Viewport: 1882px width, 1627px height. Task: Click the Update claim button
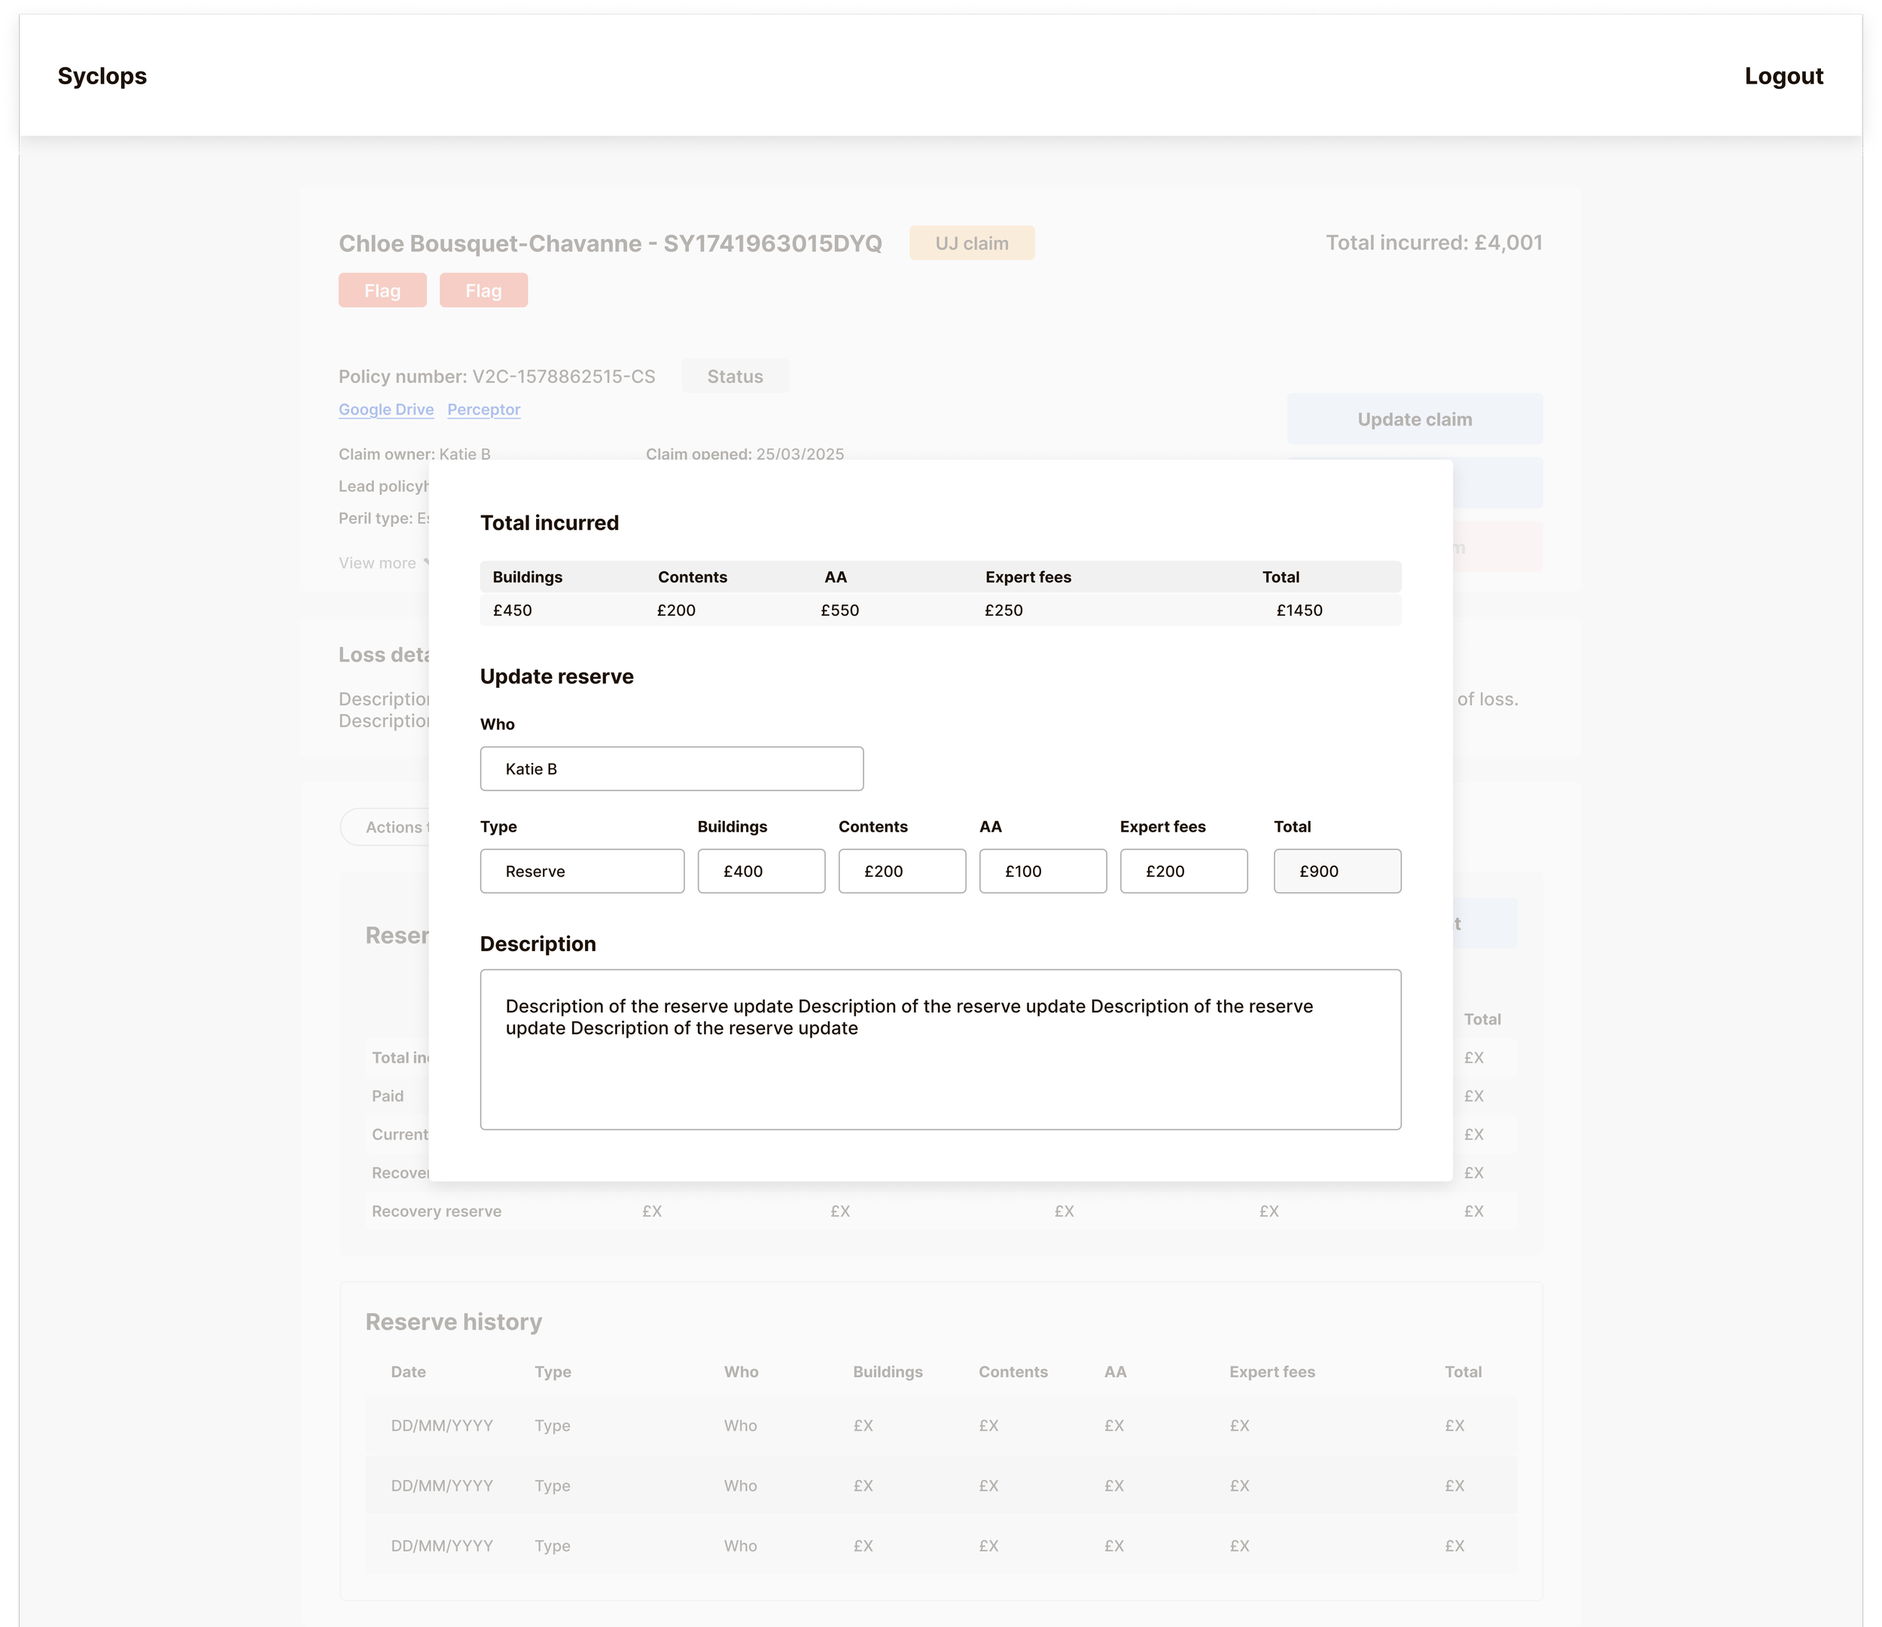click(x=1415, y=419)
